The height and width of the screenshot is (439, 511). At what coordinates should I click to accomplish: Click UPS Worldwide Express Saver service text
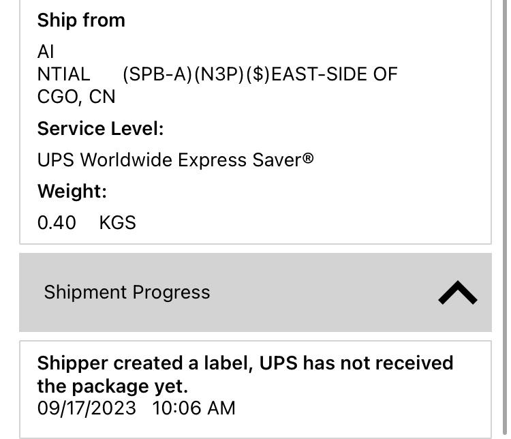175,160
